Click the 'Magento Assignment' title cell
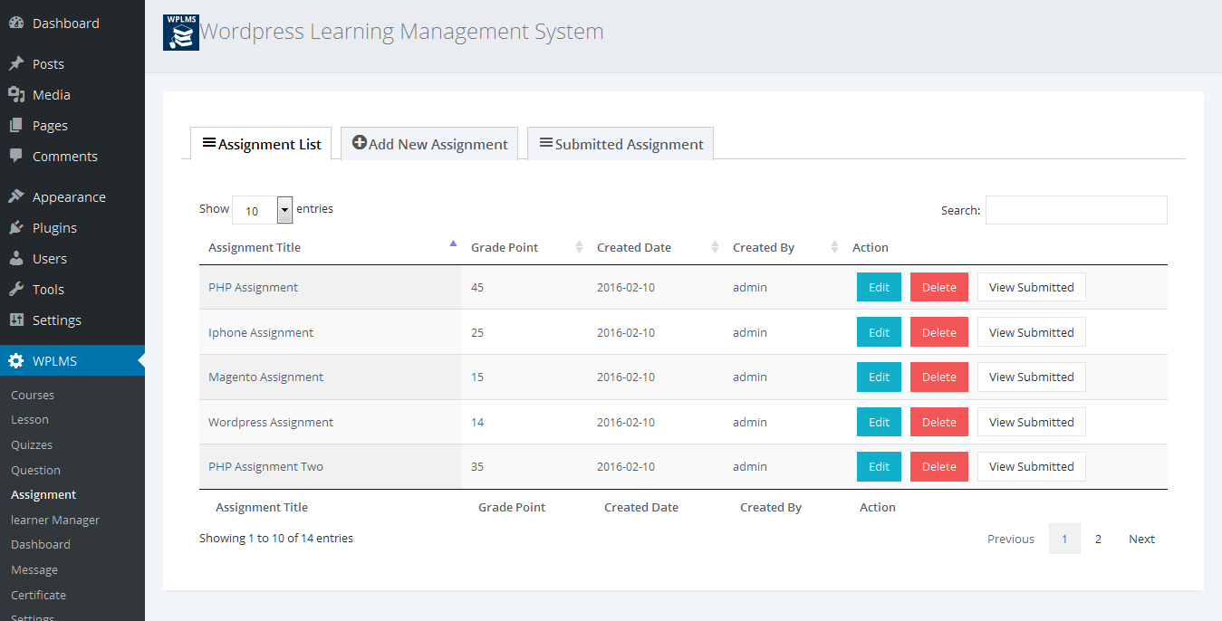Screen dimensions: 1222x621 point(331,377)
